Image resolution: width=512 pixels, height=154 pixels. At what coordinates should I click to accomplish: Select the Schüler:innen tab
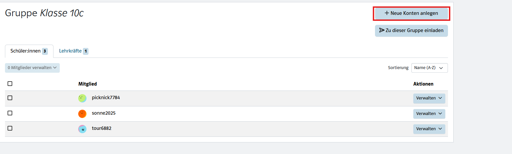25,51
